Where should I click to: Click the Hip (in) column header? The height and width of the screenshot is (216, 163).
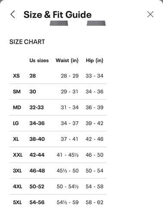(x=95, y=60)
